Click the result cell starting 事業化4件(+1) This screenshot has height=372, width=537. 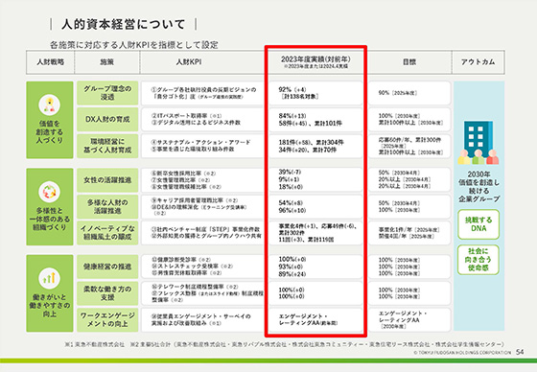pos(315,233)
